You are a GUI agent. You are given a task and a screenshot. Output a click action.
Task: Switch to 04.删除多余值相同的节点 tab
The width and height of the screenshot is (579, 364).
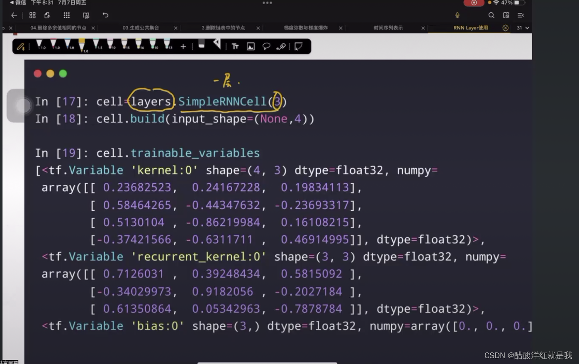(x=58, y=28)
